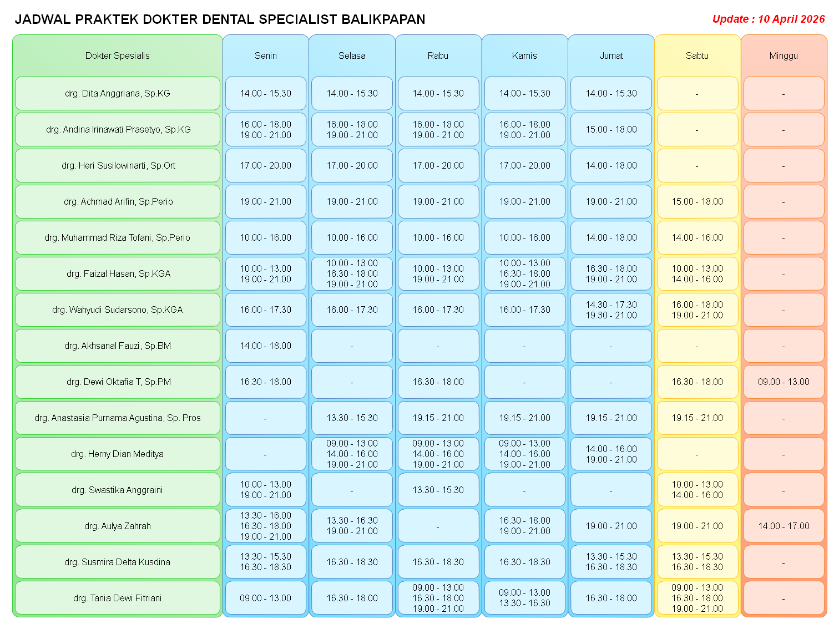Click the Sabtu column header
839x629 pixels.
[x=697, y=55]
